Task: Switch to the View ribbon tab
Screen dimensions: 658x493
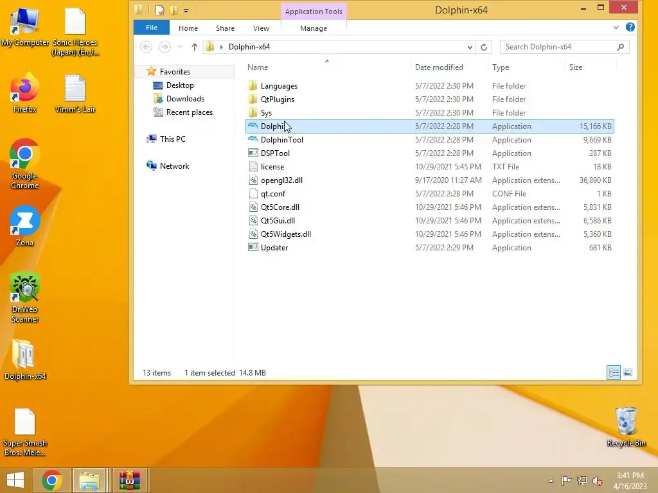Action: 261,28
